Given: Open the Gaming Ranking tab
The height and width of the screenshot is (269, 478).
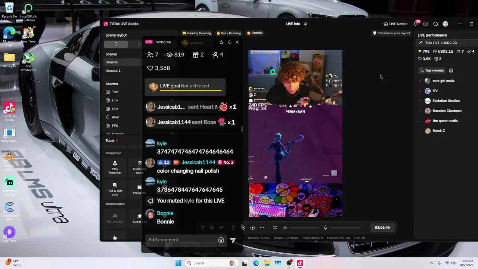Looking at the screenshot, I should (196, 33).
